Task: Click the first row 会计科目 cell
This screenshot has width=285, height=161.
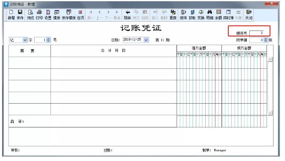Action: click(114, 63)
